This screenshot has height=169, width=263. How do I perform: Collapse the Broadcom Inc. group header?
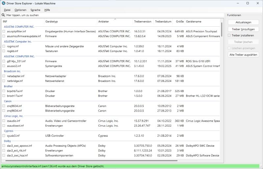point(12,71)
